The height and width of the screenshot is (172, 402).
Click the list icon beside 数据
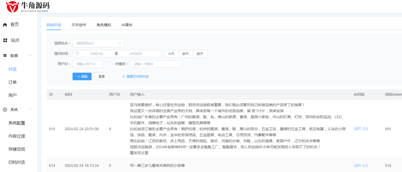pyautogui.click(x=5, y=55)
